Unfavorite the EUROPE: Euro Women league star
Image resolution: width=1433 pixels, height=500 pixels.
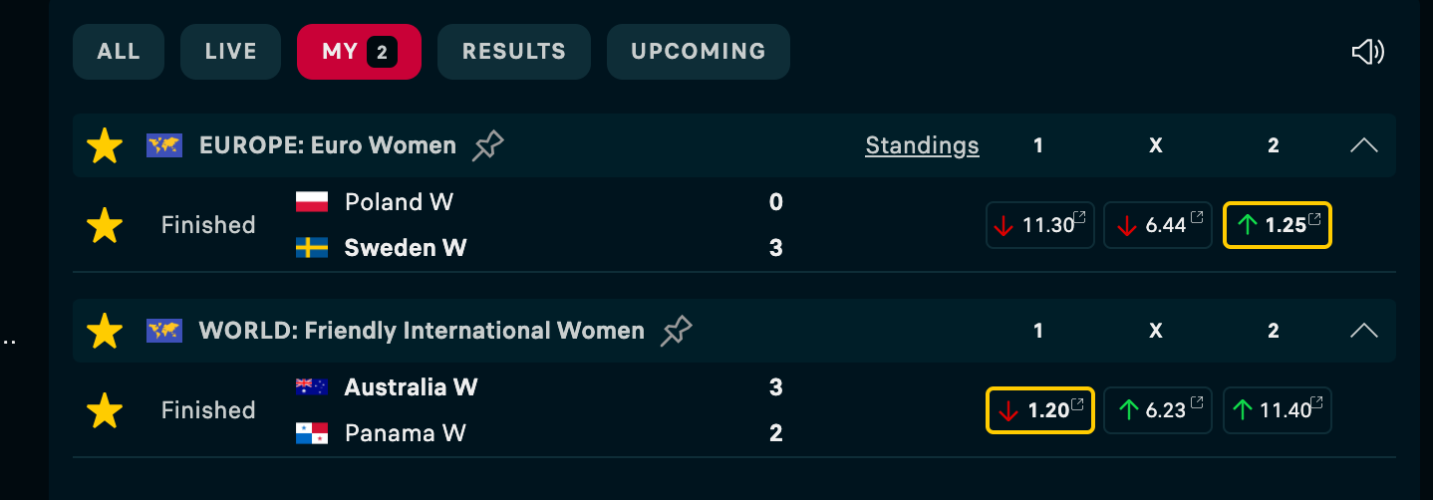coord(104,146)
